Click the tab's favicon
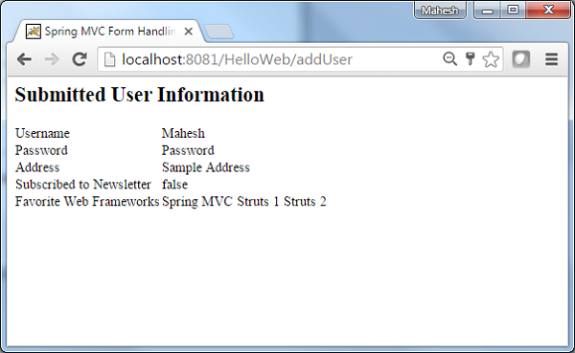 (x=33, y=32)
